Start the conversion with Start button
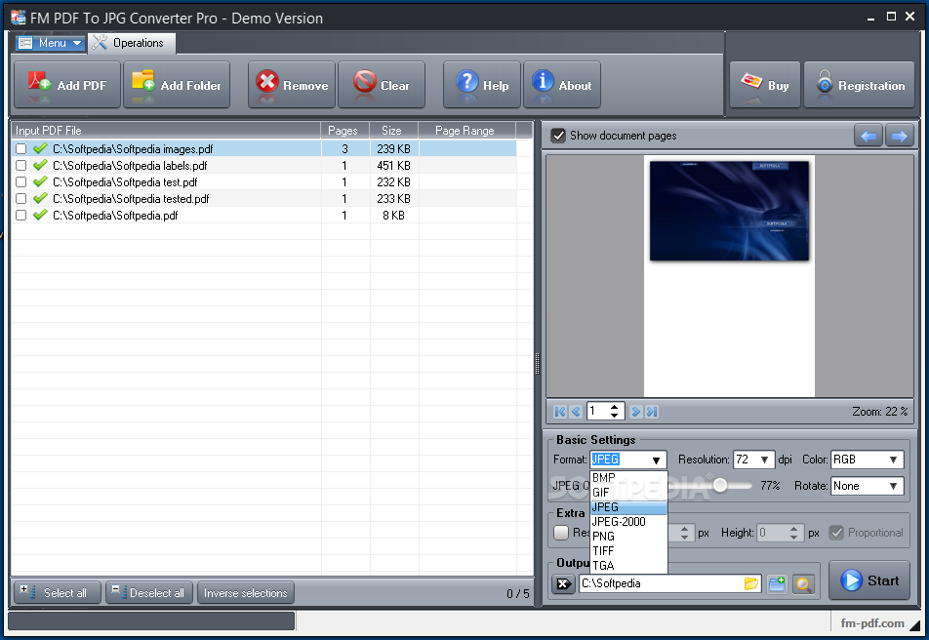Viewport: 929px width, 640px height. [x=869, y=580]
